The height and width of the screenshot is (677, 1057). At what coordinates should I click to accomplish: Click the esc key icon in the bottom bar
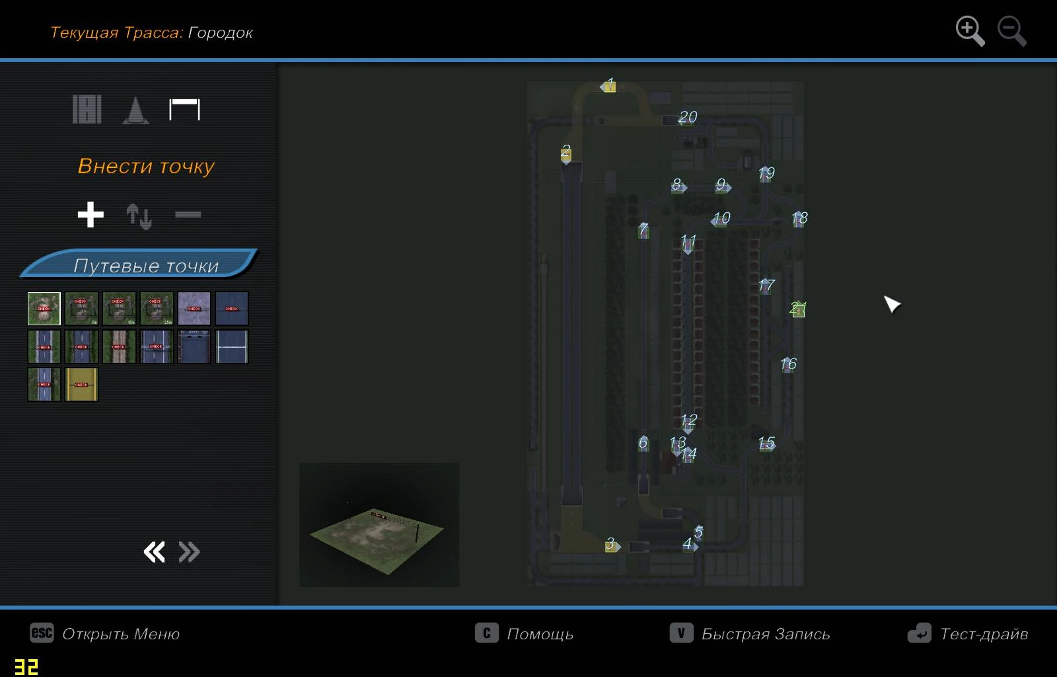pyautogui.click(x=40, y=633)
